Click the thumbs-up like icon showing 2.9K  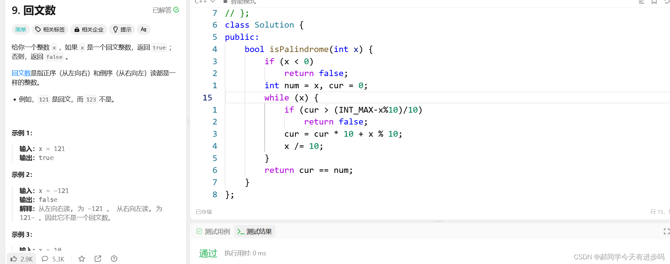(14, 259)
